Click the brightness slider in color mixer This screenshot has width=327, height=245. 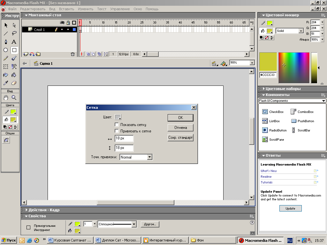point(314,68)
